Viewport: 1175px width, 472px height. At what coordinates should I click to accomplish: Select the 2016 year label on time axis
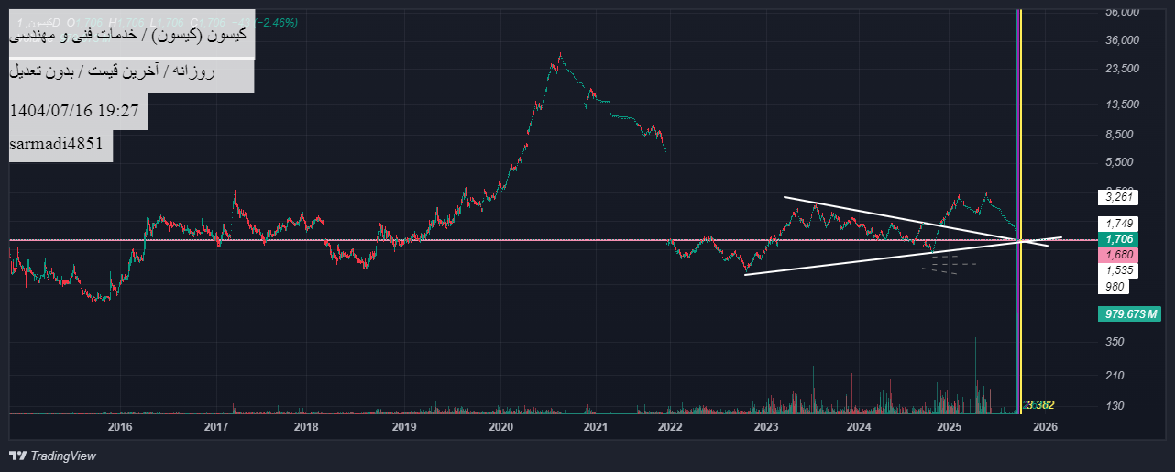(x=120, y=427)
